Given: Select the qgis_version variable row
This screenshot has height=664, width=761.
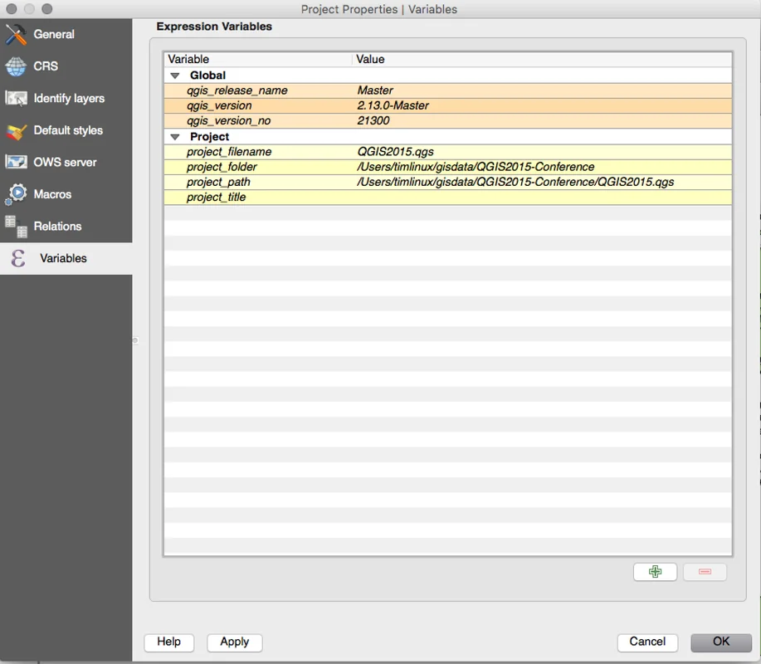Looking at the screenshot, I should [x=219, y=105].
